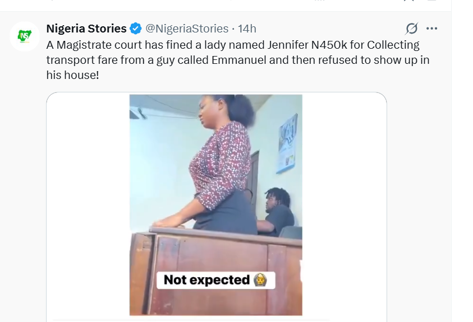Open the Nigeria Stories profile avatar

24,36
